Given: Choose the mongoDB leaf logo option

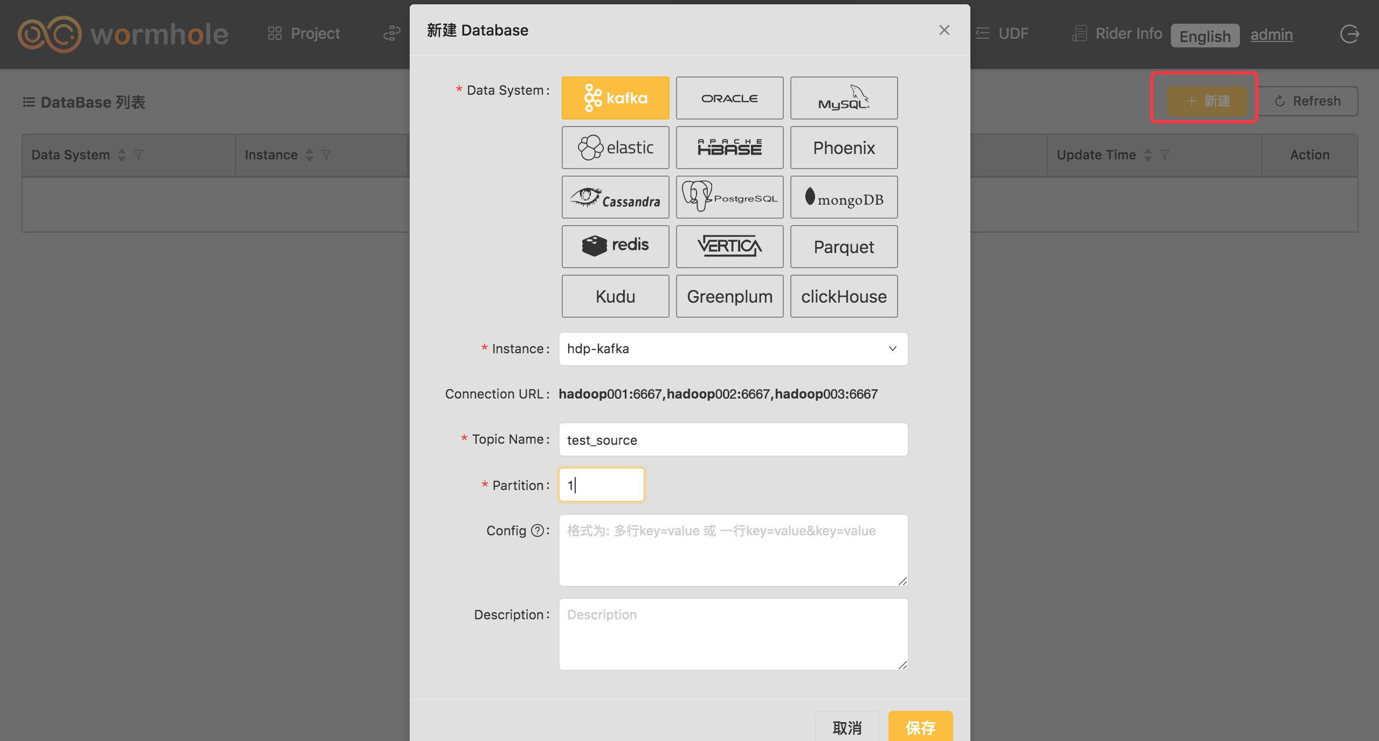Looking at the screenshot, I should (x=844, y=197).
